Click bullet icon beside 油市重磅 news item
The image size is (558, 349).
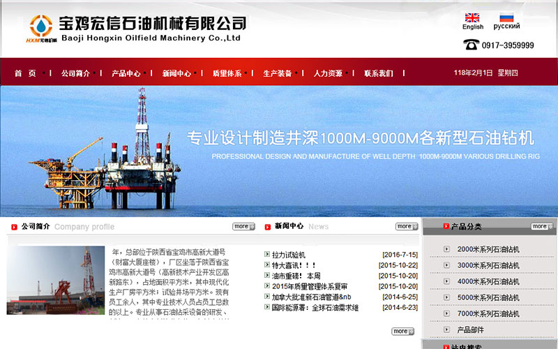[x=267, y=275]
